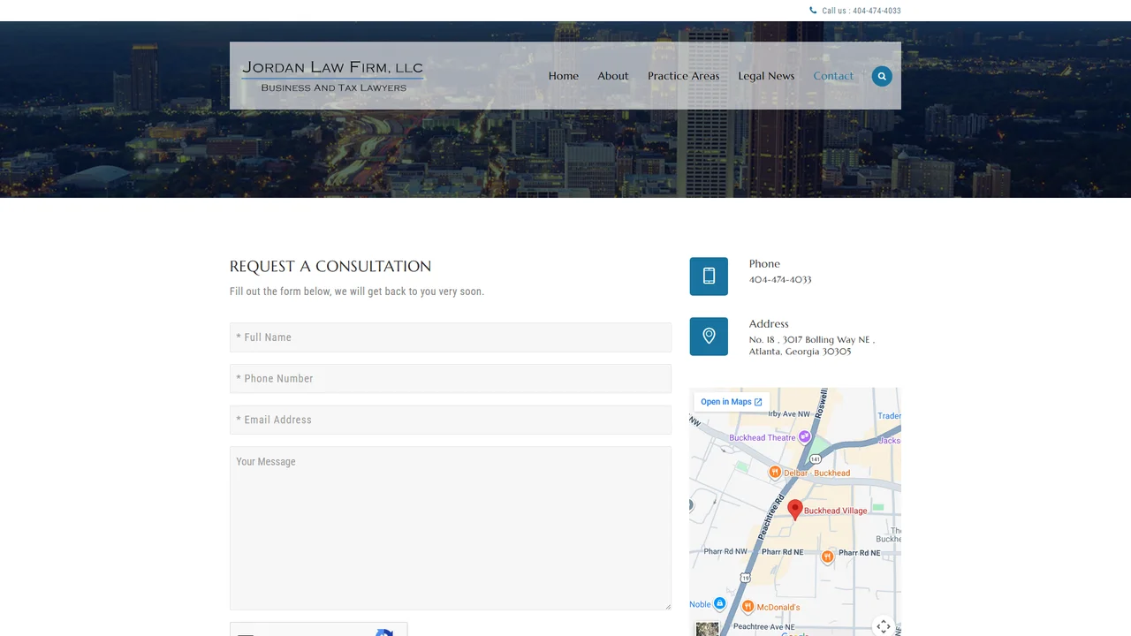Click the Request a Consultation heading

(330, 266)
